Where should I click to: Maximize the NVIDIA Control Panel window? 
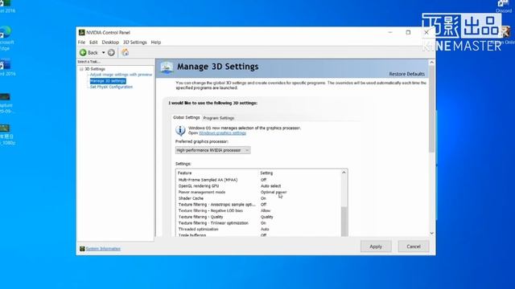408,32
